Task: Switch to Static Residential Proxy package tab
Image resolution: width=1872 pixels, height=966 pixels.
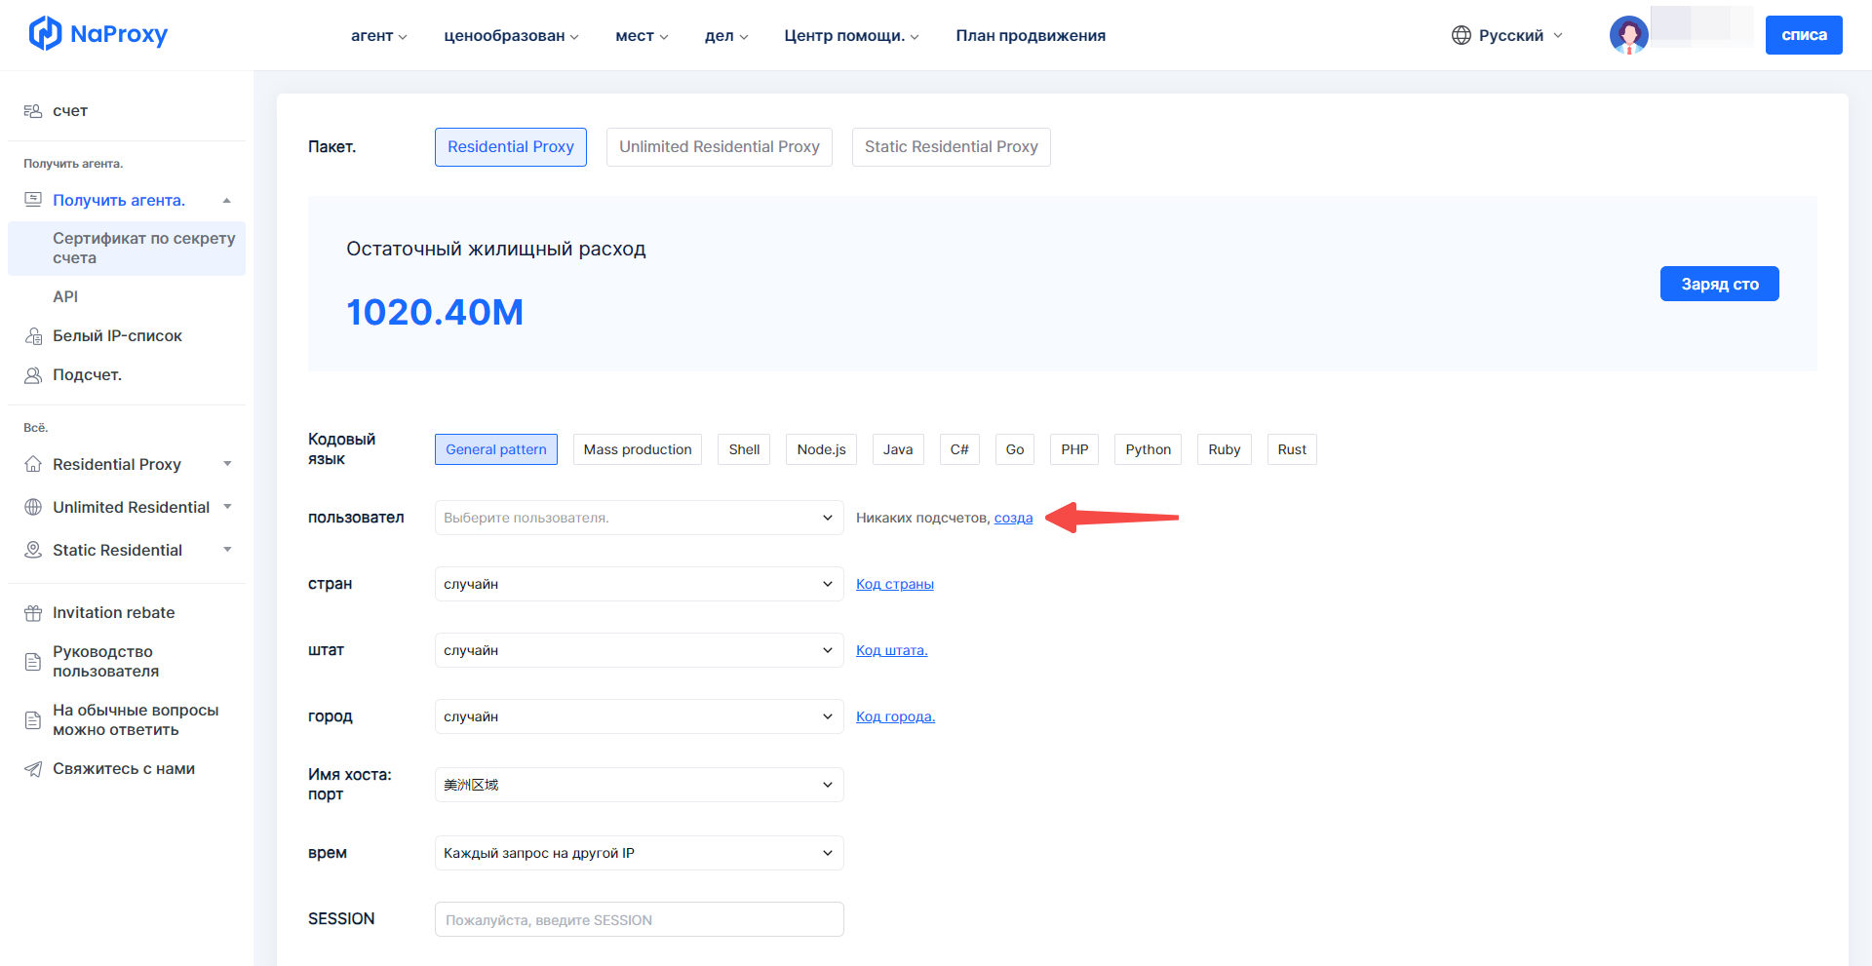Action: pyautogui.click(x=951, y=147)
